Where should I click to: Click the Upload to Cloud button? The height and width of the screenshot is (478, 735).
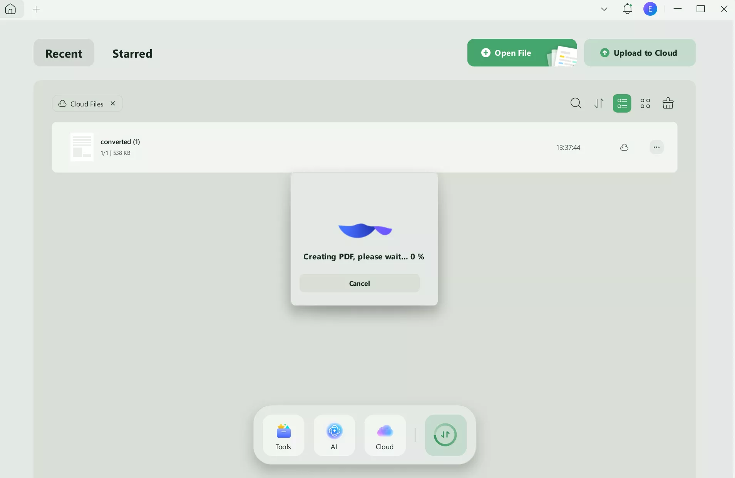click(x=640, y=53)
